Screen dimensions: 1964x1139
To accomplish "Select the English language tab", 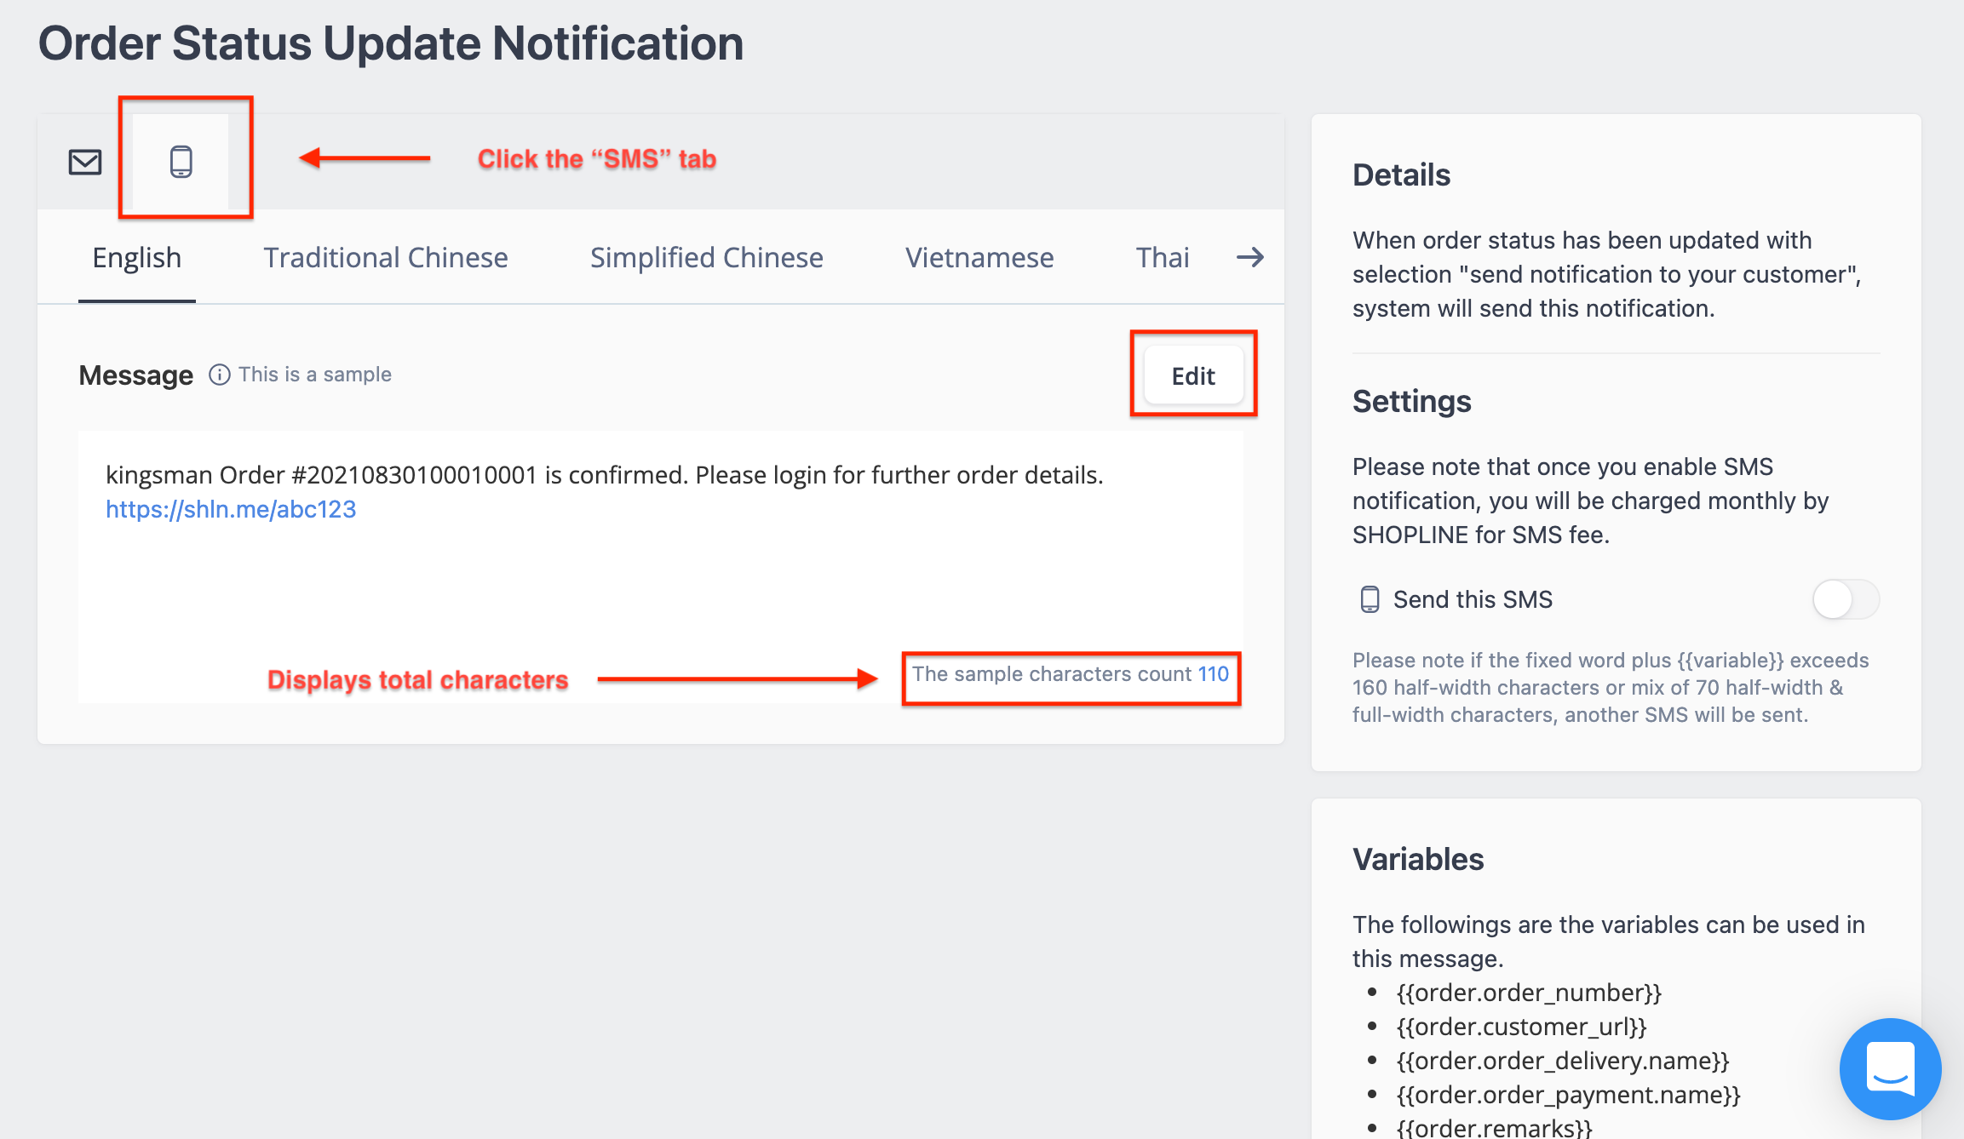I will (136, 256).
